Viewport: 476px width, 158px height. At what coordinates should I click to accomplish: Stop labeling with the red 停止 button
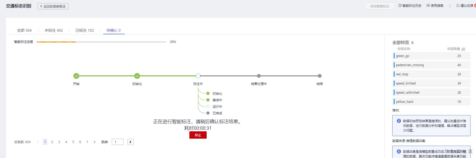(198, 135)
